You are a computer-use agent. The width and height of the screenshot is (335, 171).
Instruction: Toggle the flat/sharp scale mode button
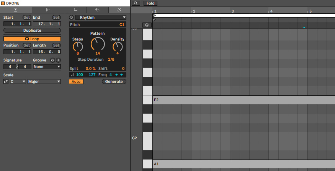coord(6,82)
